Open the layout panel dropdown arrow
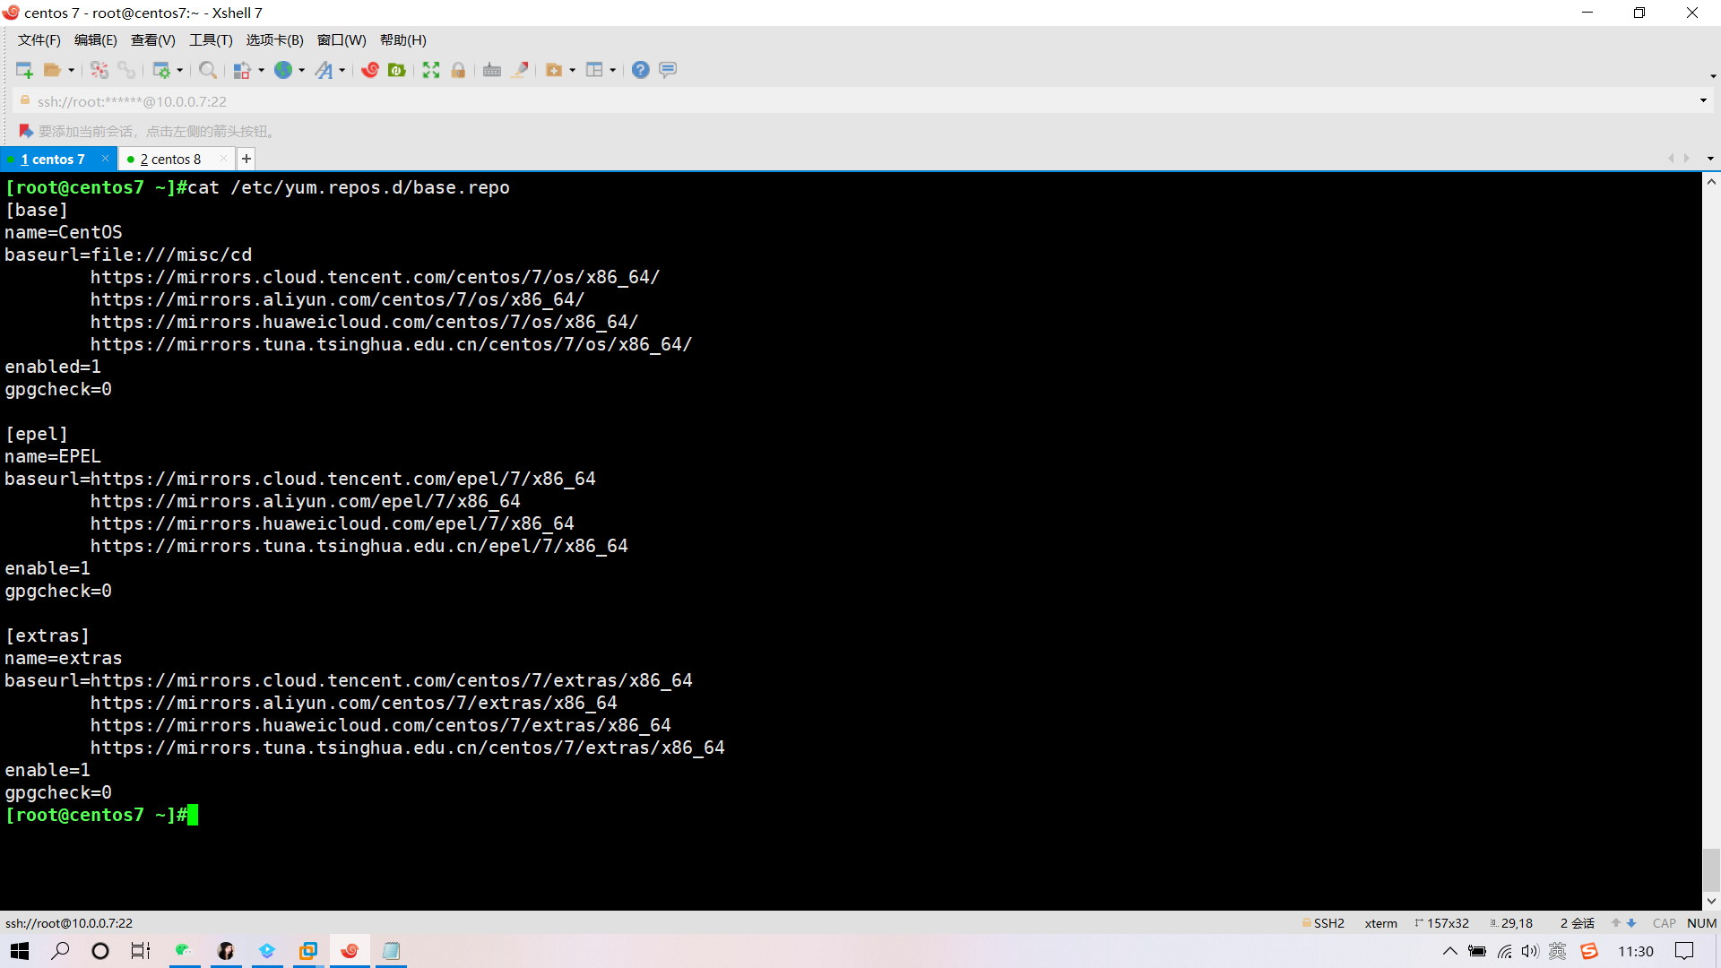This screenshot has height=968, width=1721. [x=613, y=70]
